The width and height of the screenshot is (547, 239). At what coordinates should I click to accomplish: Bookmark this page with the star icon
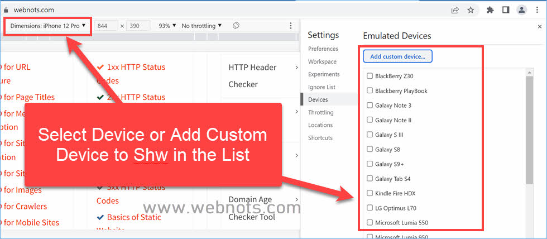tap(471, 9)
